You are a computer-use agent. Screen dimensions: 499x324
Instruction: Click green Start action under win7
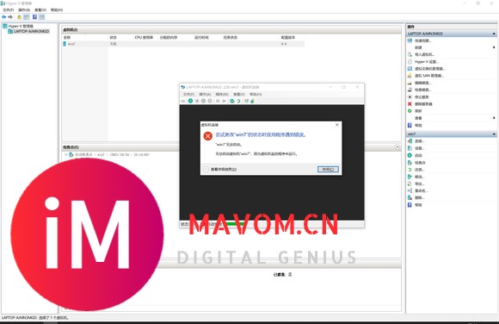[x=410, y=155]
